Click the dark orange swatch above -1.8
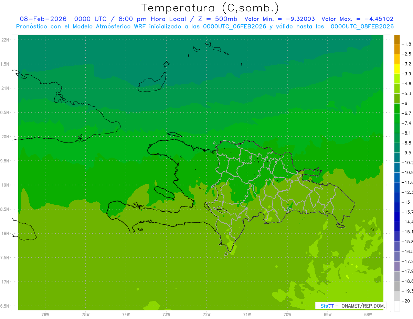This screenshot has height=319, width=413. pyautogui.click(x=397, y=39)
